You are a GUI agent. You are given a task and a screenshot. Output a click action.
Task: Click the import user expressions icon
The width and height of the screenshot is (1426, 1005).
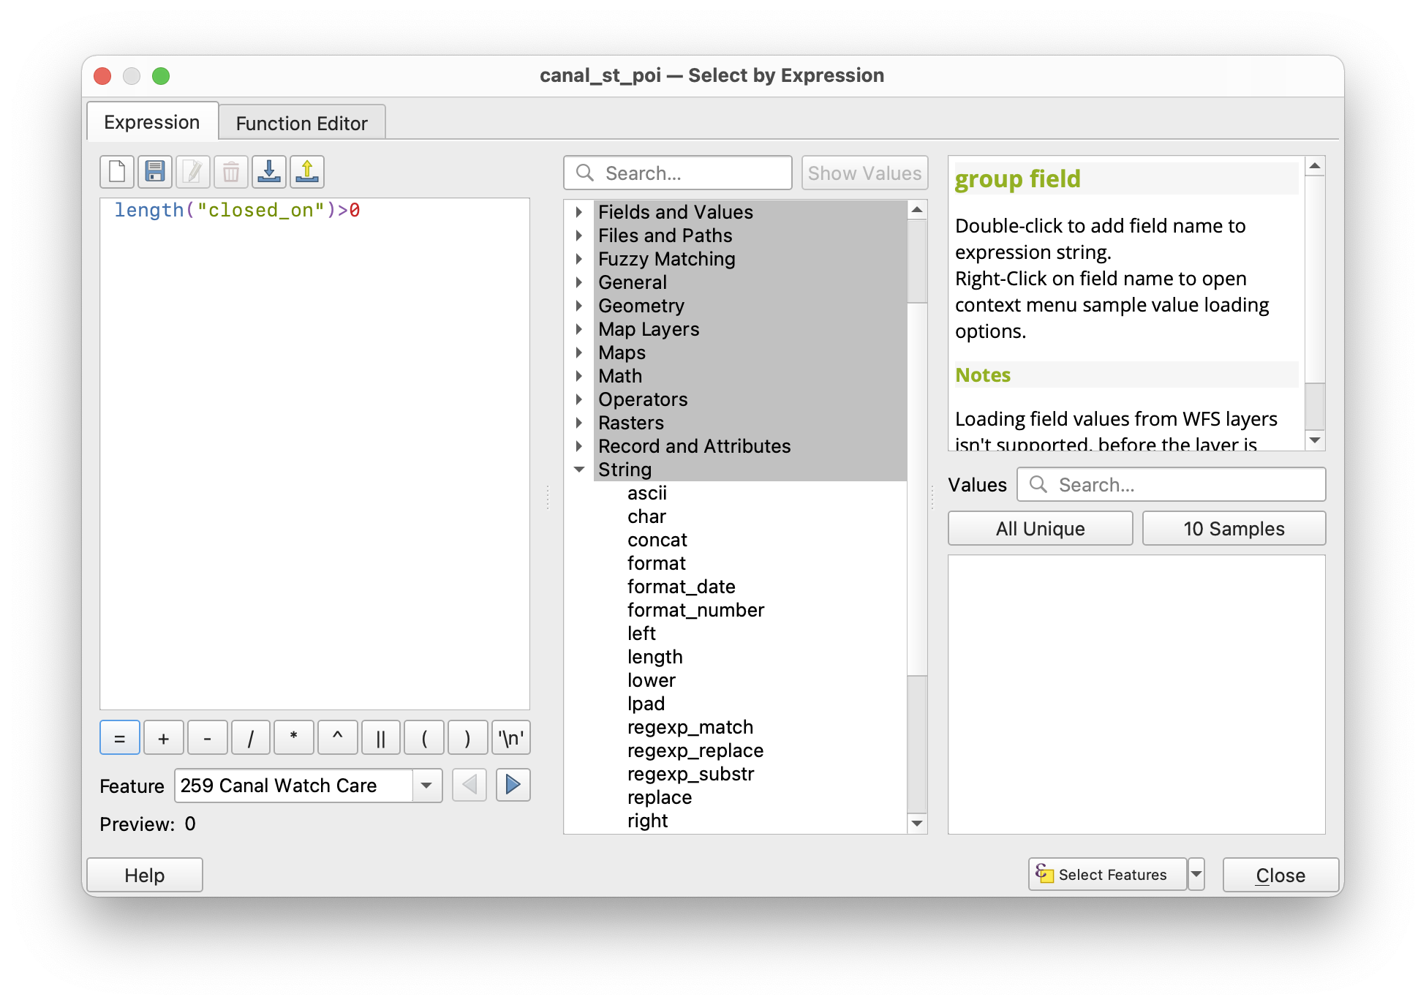tap(269, 173)
